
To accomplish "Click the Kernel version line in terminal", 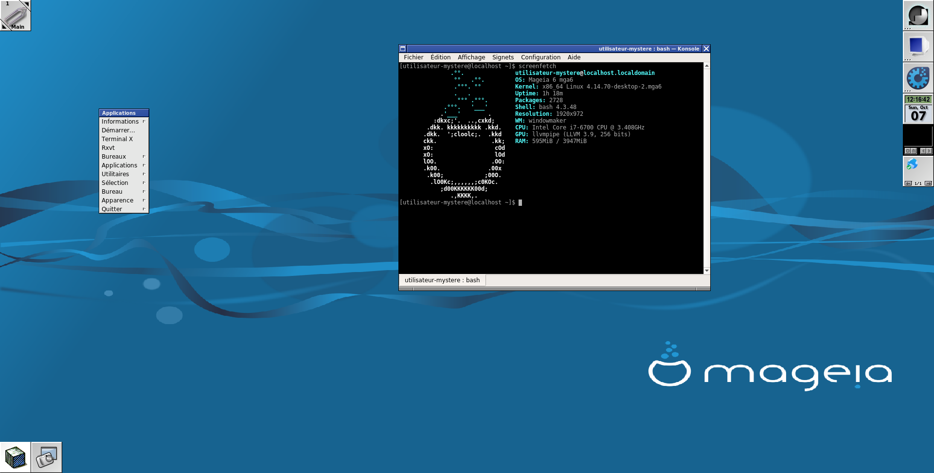I will pyautogui.click(x=588, y=87).
